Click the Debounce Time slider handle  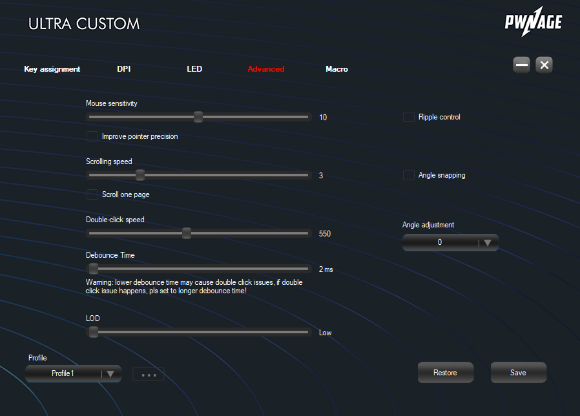tap(94, 269)
